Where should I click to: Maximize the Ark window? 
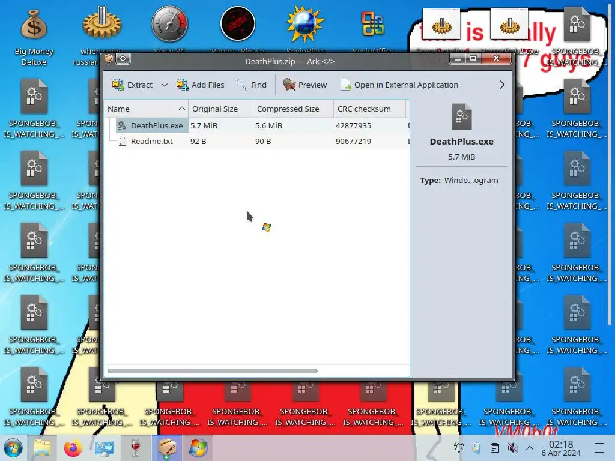(473, 58)
